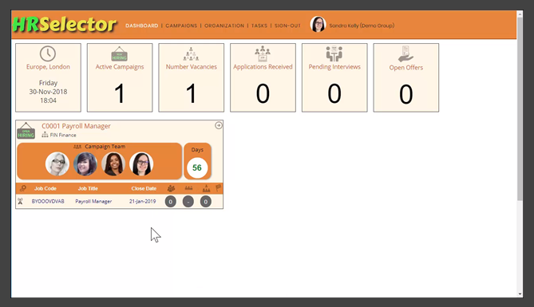Image resolution: width=534 pixels, height=307 pixels.
Task: Click the HRSelector logo
Action: click(65, 25)
